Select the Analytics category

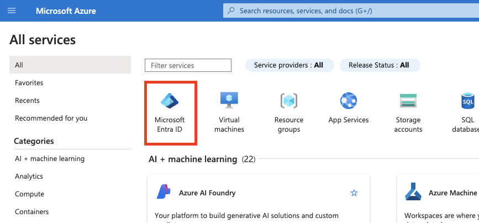click(29, 176)
